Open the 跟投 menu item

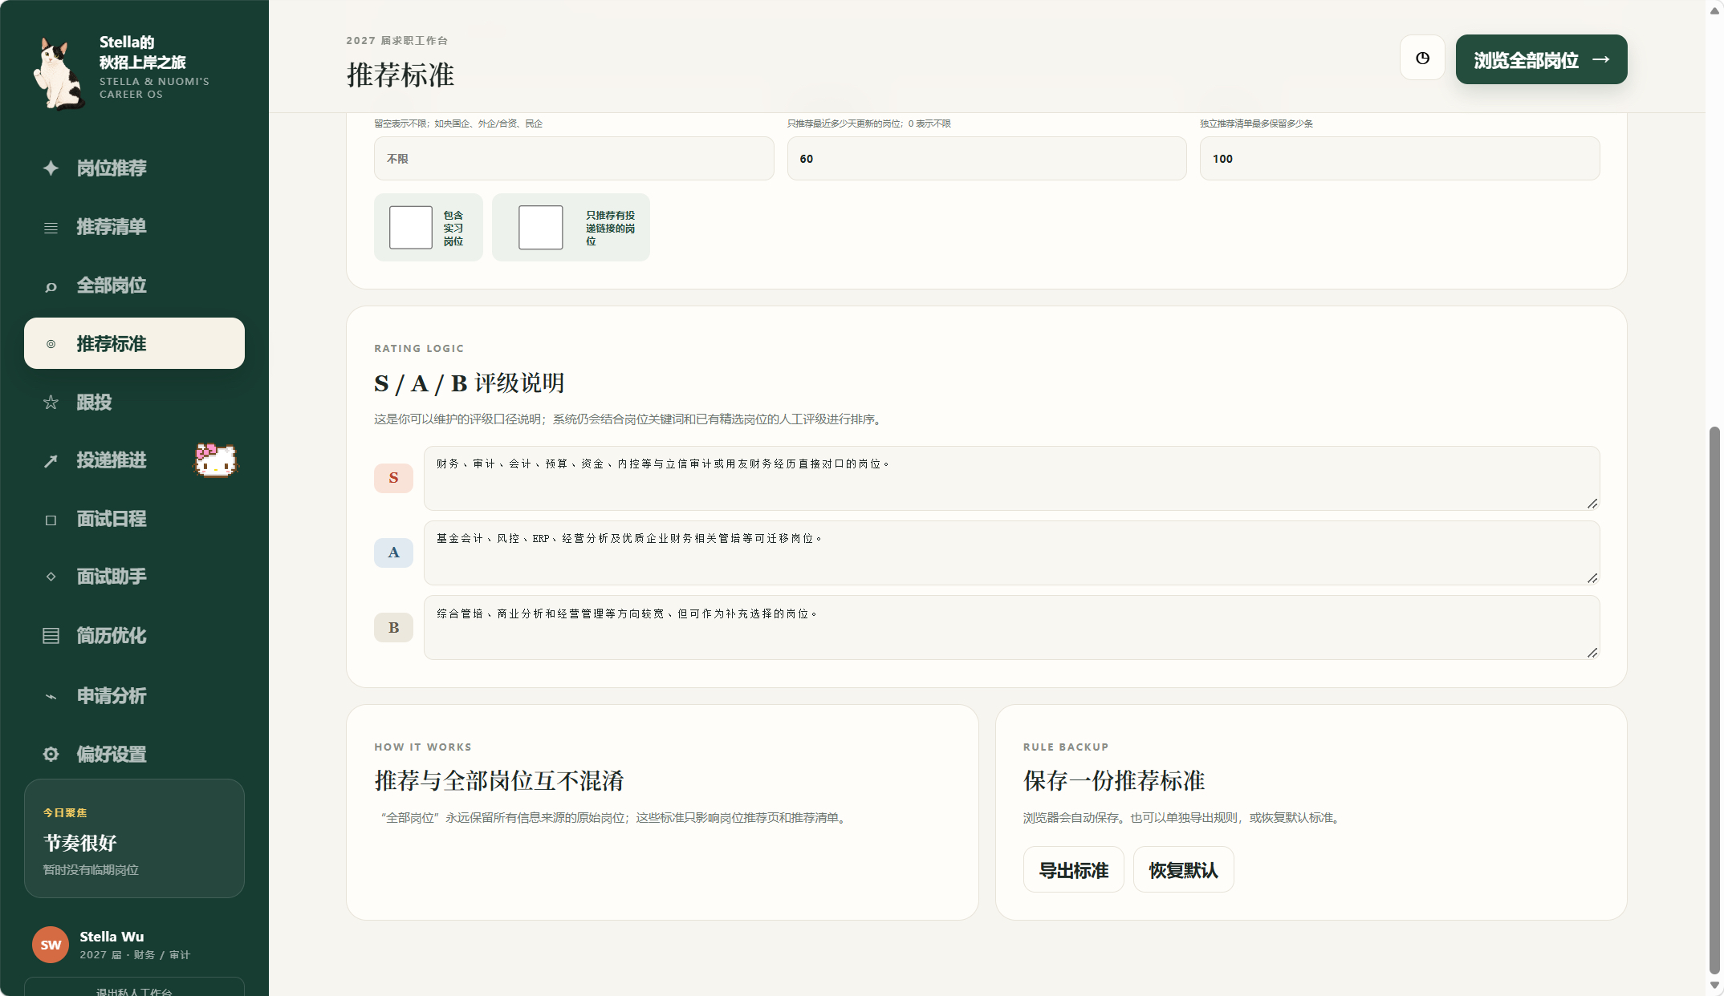pos(134,402)
